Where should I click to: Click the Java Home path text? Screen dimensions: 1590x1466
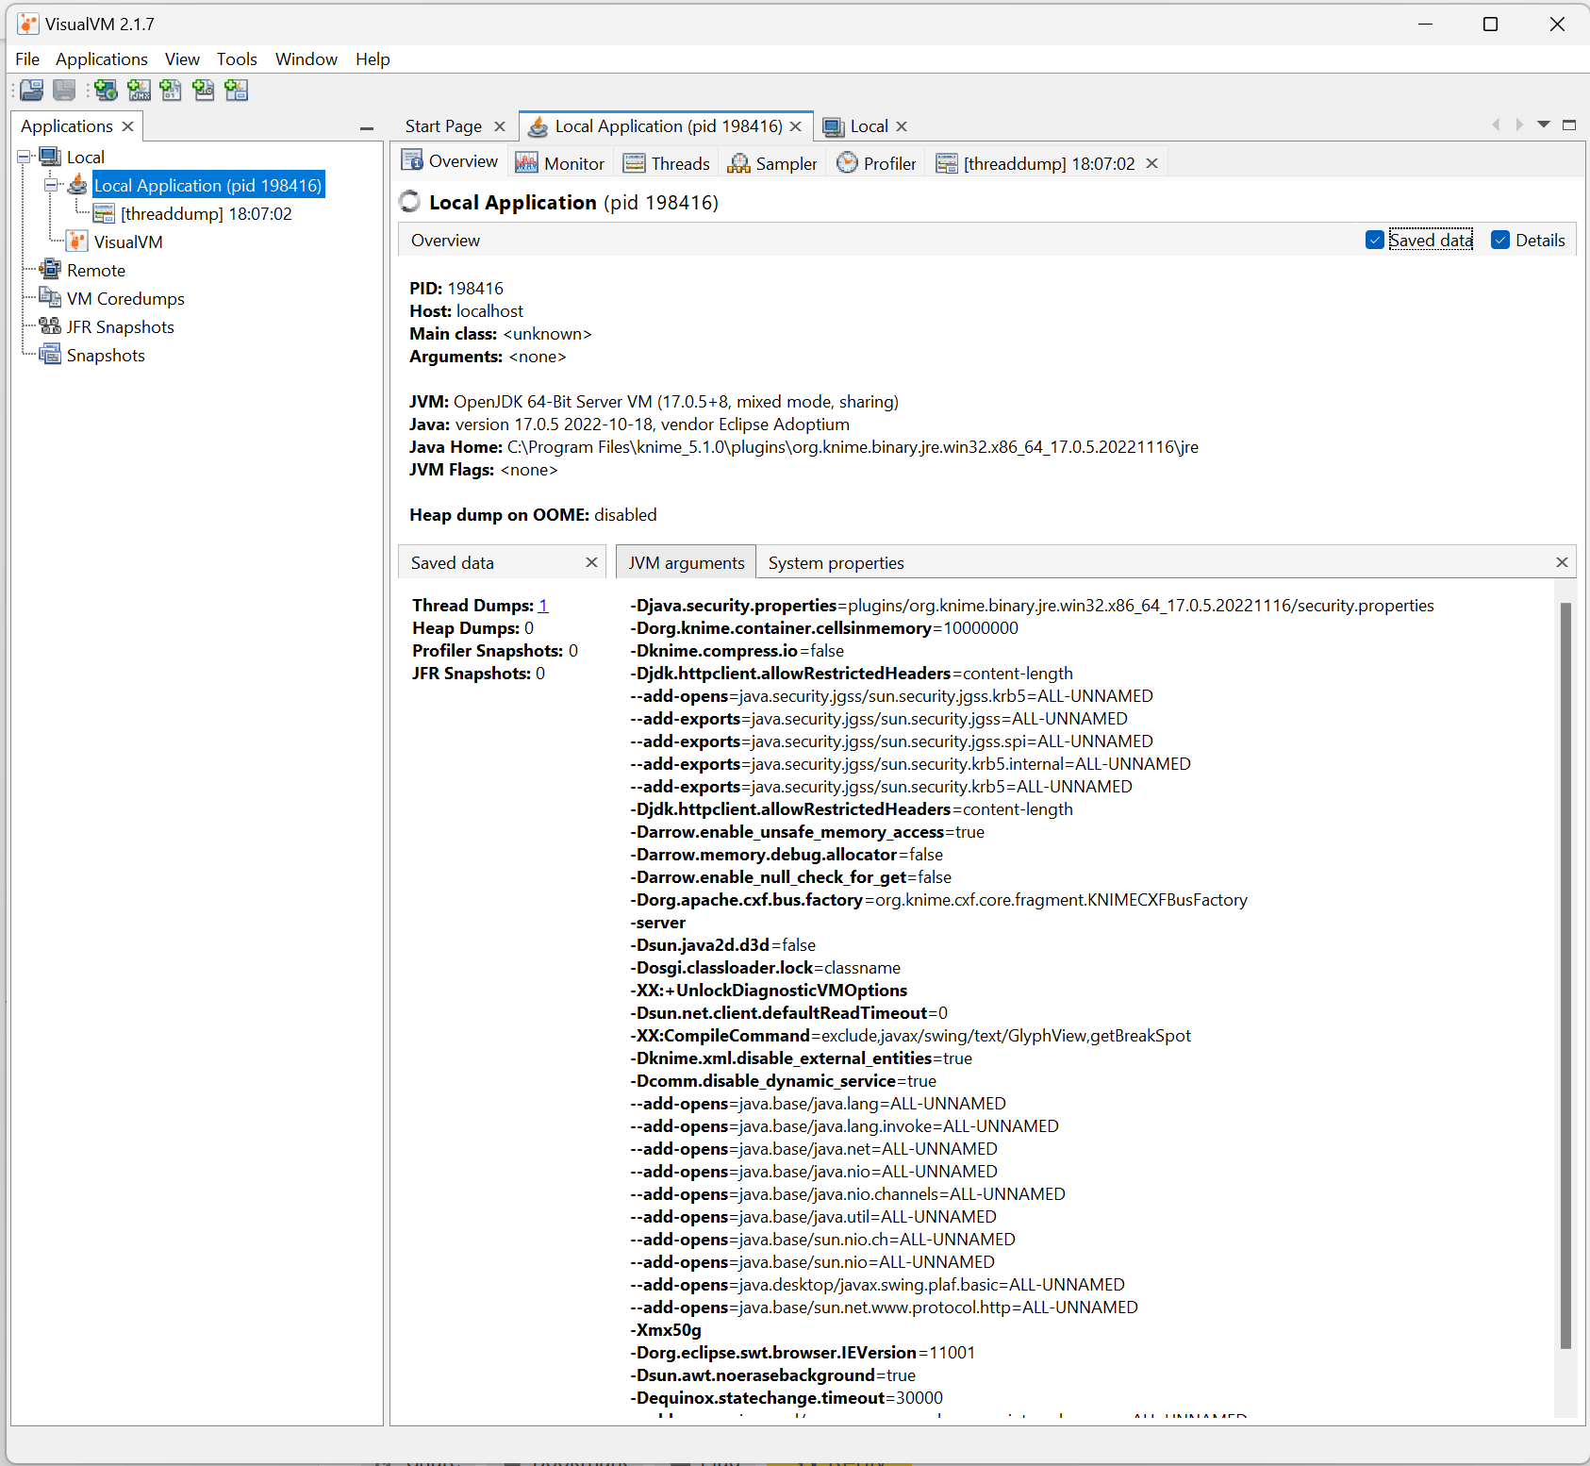853,447
